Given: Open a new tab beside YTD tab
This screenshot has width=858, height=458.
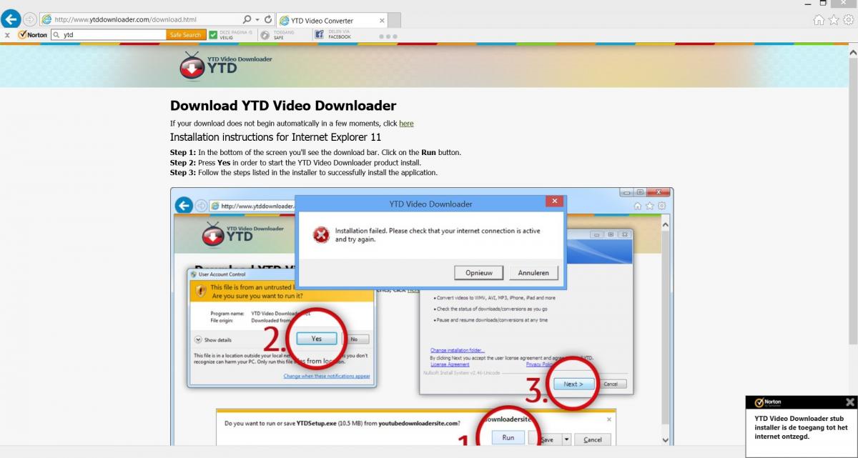Looking at the screenshot, I should 393,20.
